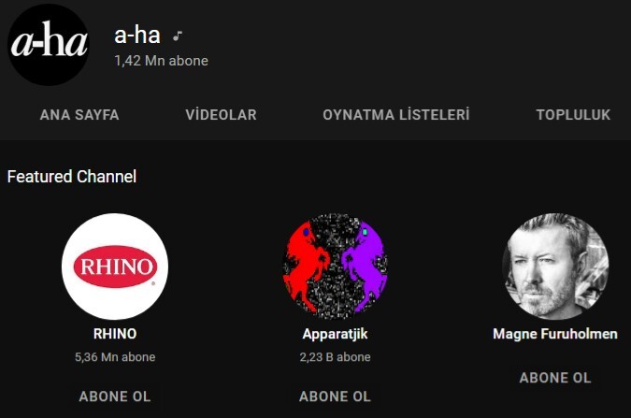The width and height of the screenshot is (631, 418).
Task: Switch to the ANA SAYFA tab
Action: click(x=79, y=115)
